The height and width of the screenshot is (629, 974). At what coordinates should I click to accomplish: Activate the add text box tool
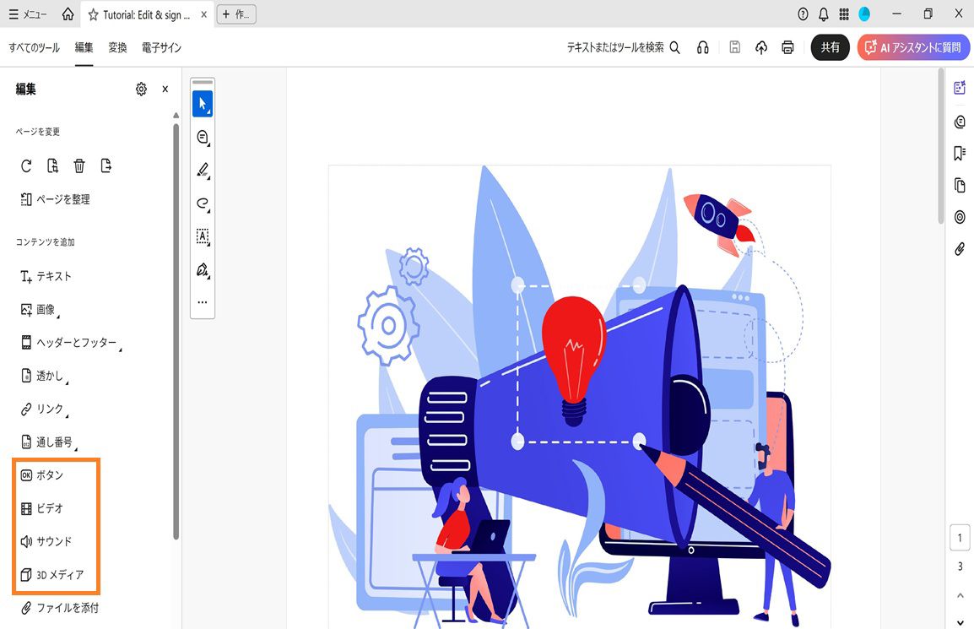pyautogui.click(x=203, y=237)
